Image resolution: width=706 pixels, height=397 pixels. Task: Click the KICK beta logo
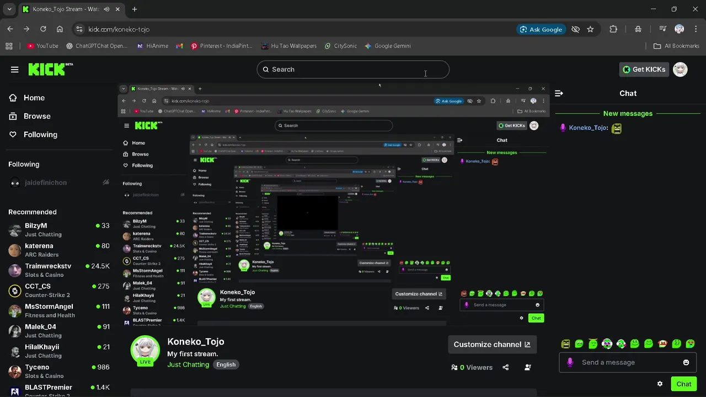[x=50, y=69]
